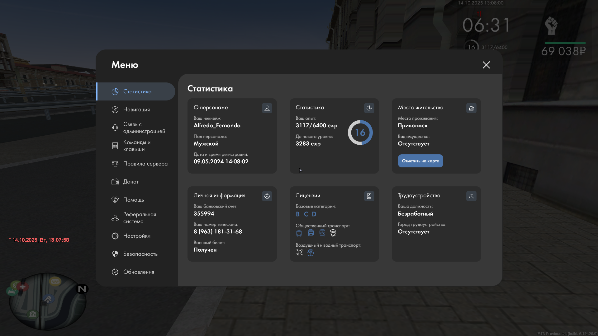Click the level 16 progress ring
The width and height of the screenshot is (598, 336).
pyautogui.click(x=360, y=133)
